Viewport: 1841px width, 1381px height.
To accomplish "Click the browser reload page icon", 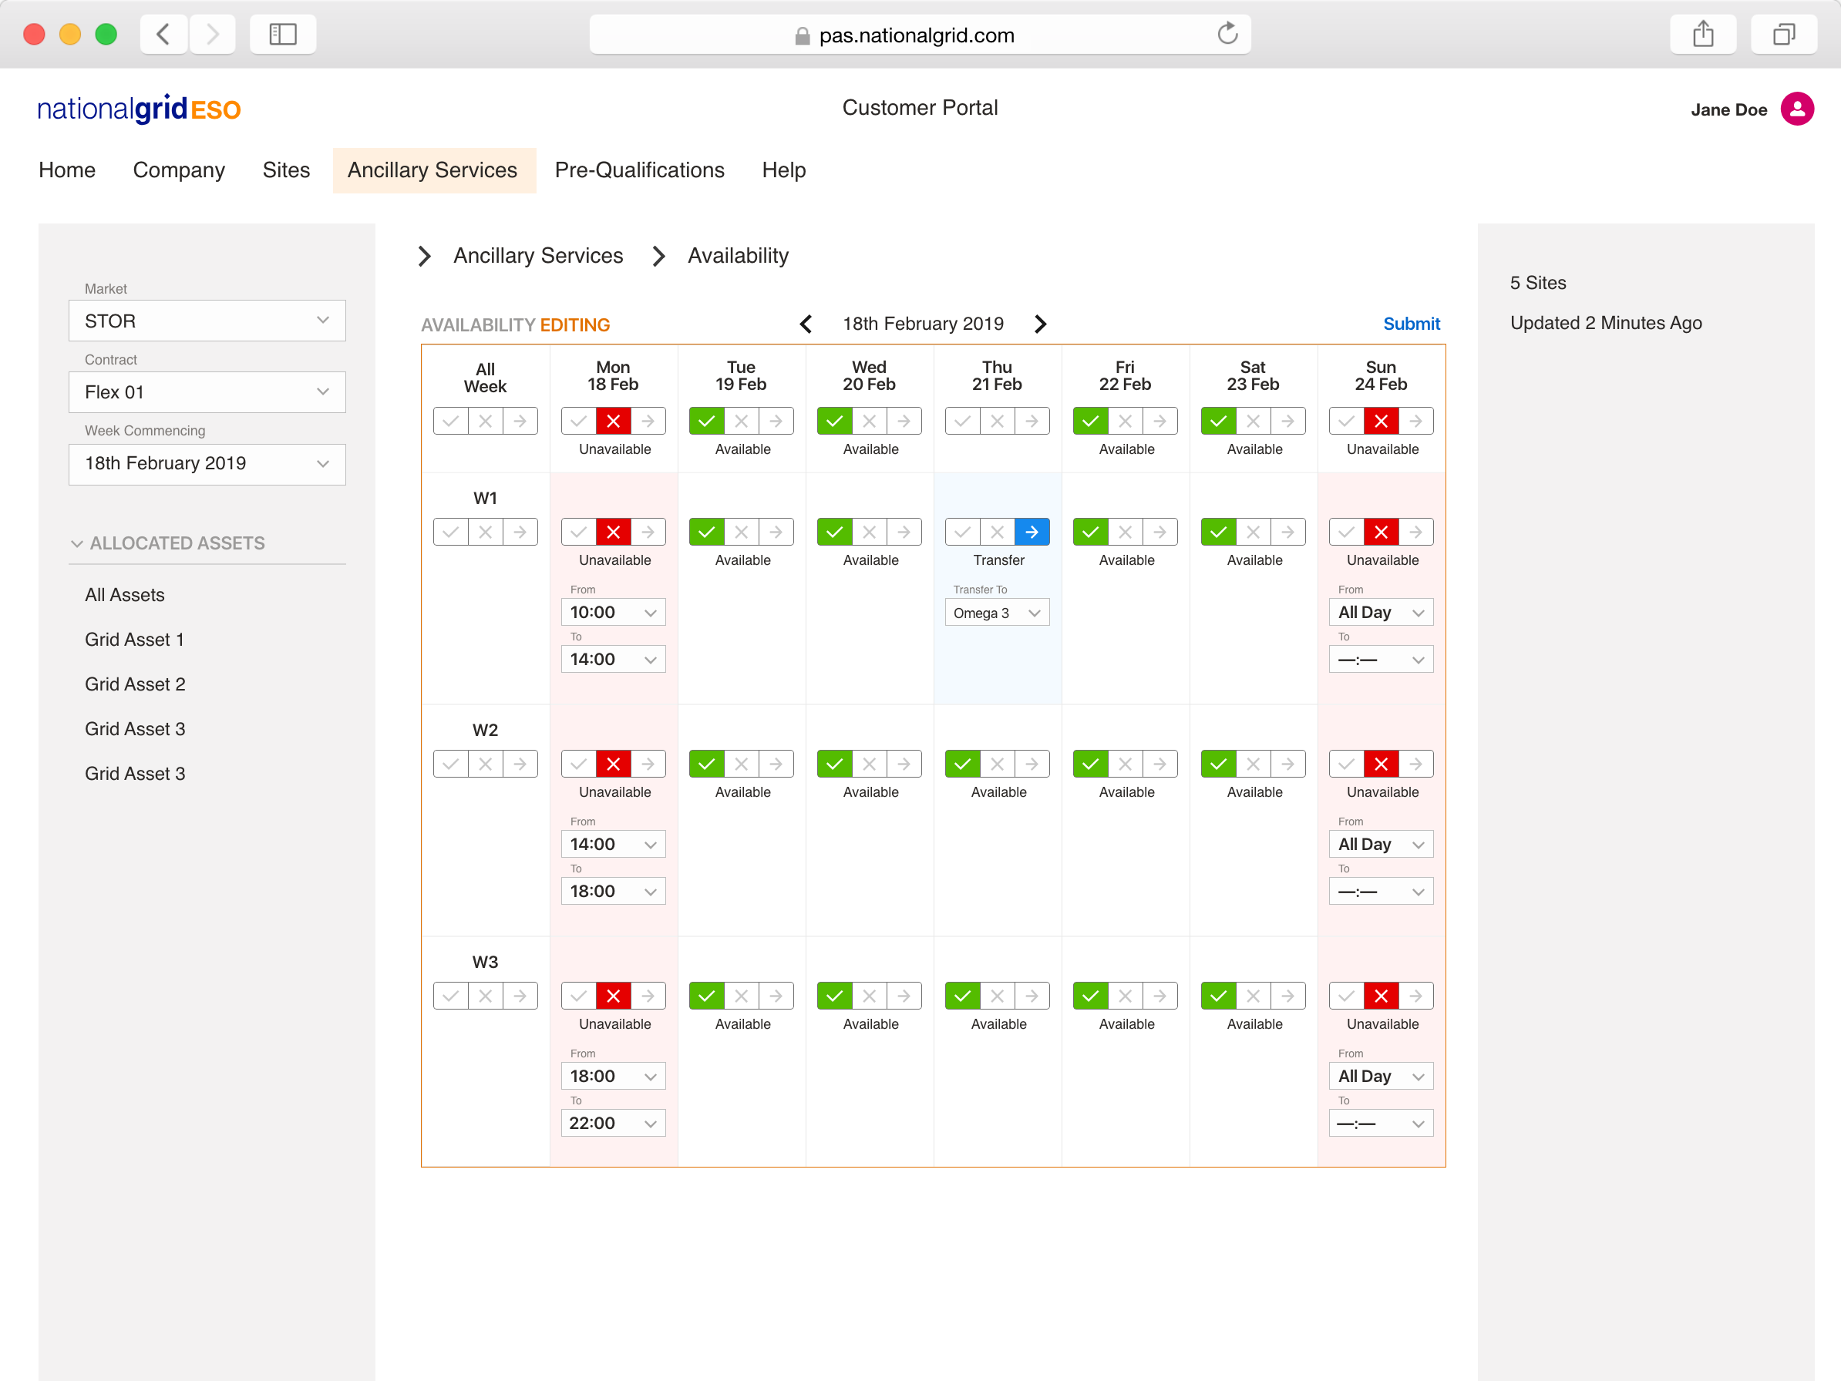I will 1227,34.
